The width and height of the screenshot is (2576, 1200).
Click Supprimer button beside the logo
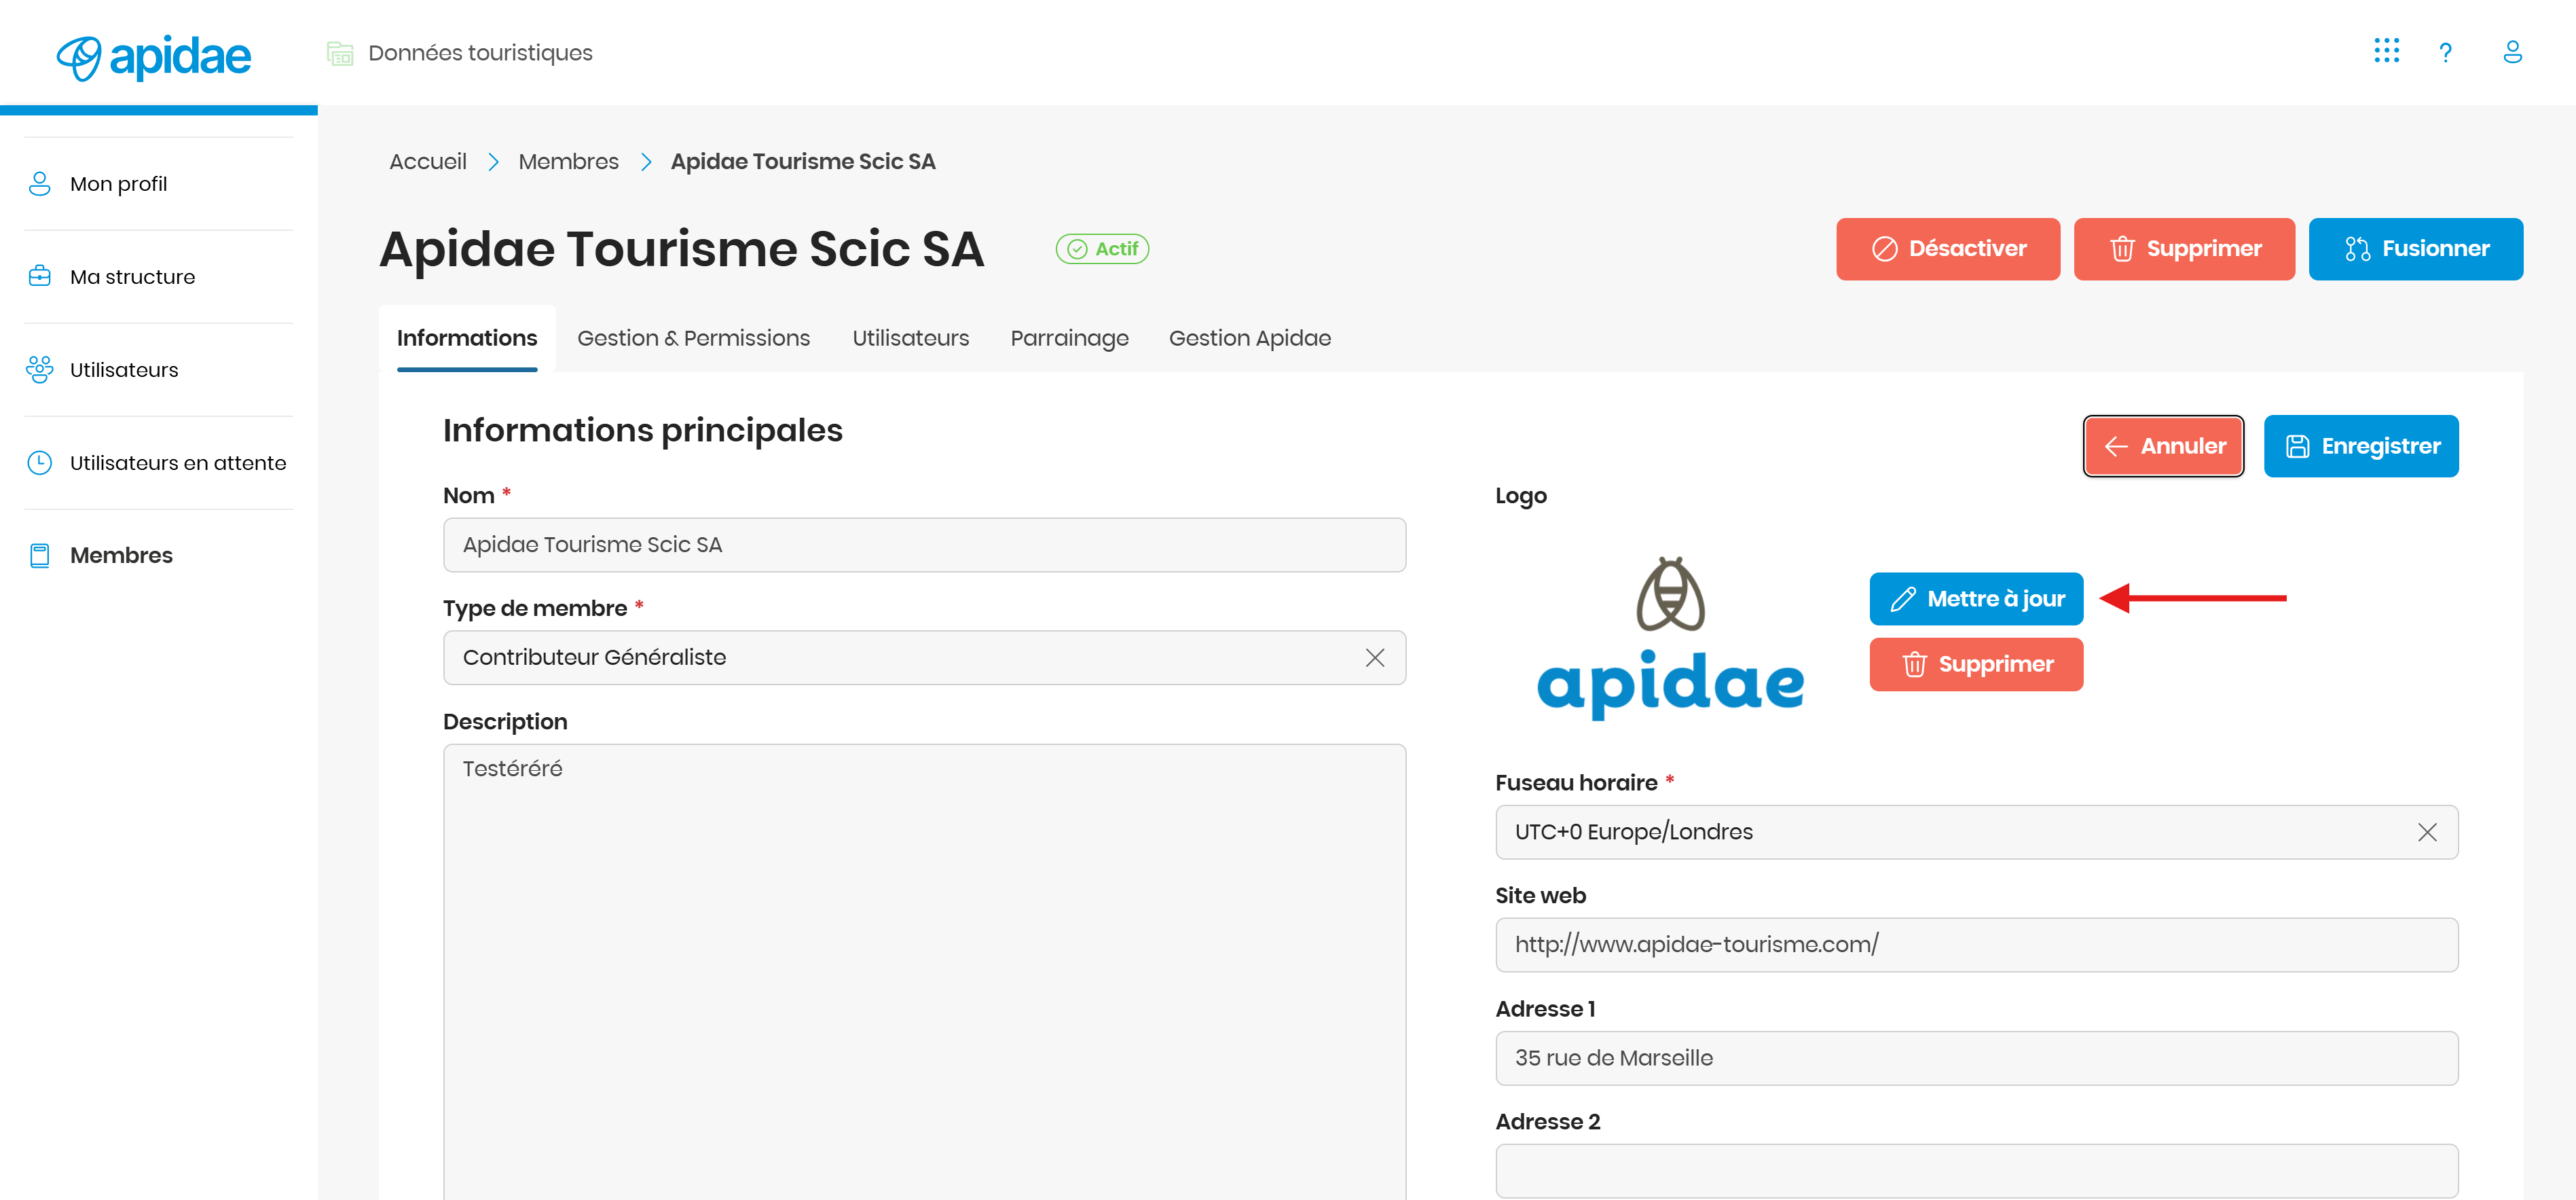pos(1976,665)
